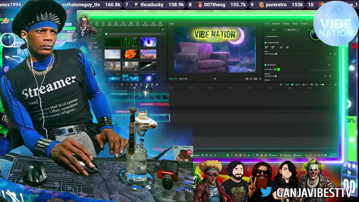
Task: Click the timeline mirror icon
Action: (x=136, y=84)
